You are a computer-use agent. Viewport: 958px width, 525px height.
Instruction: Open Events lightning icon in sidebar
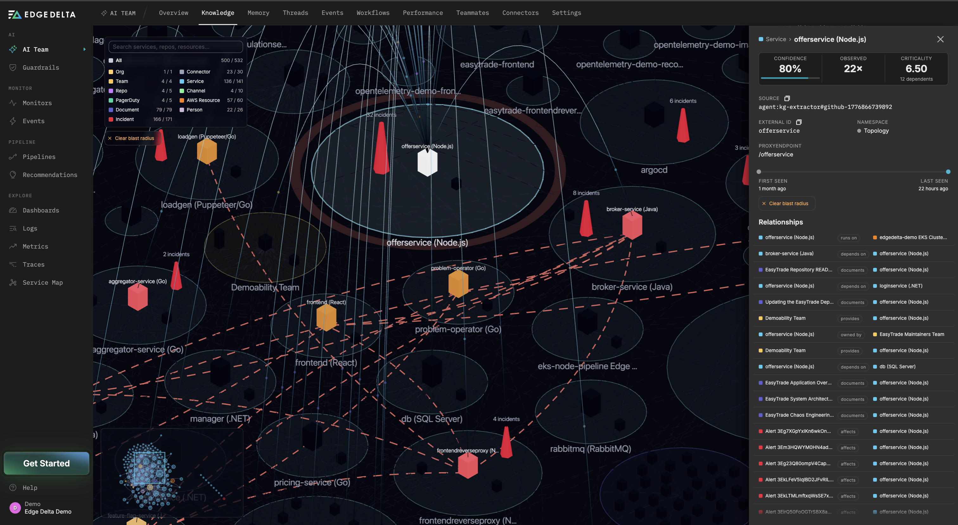click(13, 121)
